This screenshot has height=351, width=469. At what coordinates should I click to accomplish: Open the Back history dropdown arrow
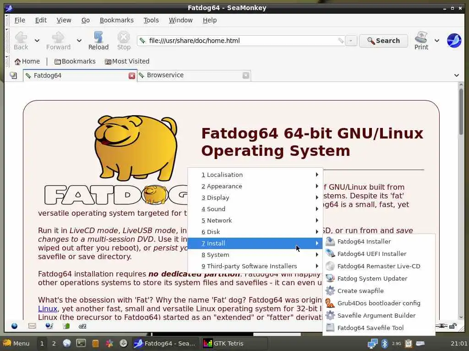pyautogui.click(x=37, y=41)
